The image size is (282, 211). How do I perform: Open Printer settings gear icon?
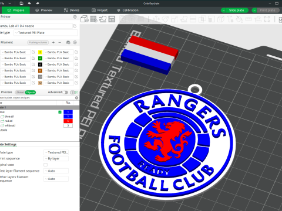coord(75,17)
